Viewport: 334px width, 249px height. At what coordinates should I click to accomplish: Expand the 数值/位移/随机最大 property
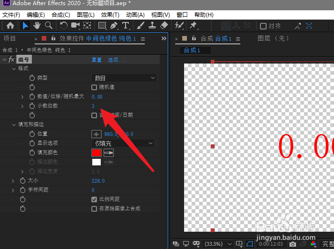pos(22,97)
